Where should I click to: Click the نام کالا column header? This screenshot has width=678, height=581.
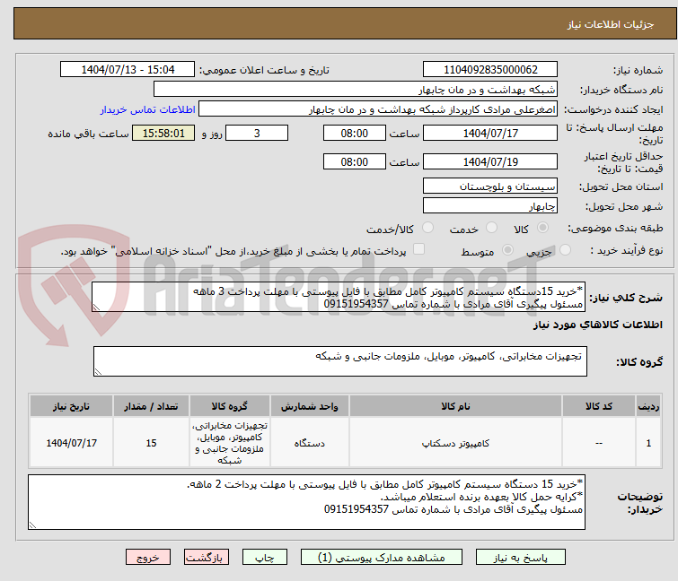(455, 406)
